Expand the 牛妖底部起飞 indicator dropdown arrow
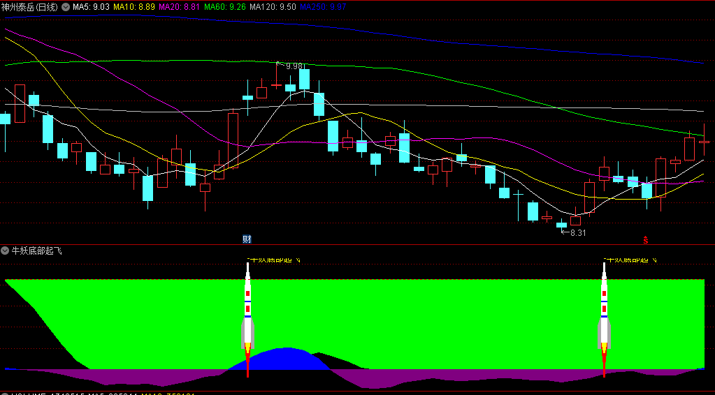This screenshot has height=395, width=715. coord(5,251)
